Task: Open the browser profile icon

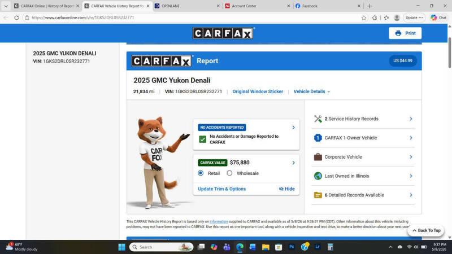Action: coord(397,17)
